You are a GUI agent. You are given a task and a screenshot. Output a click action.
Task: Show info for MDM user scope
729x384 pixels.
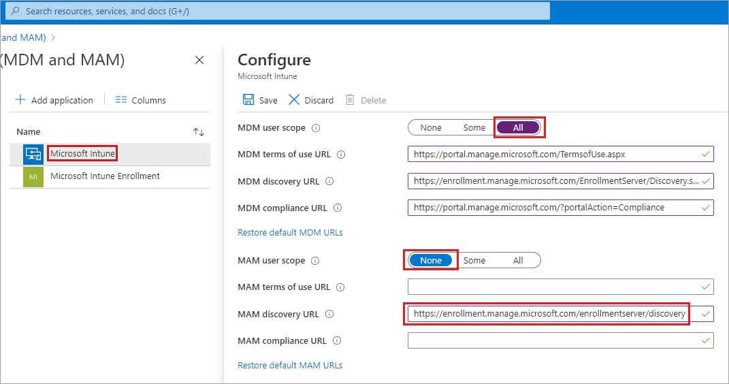point(316,128)
